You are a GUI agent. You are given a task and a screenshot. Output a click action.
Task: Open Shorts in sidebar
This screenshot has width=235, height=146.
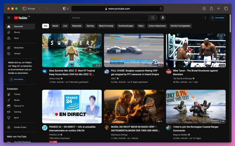20,32
